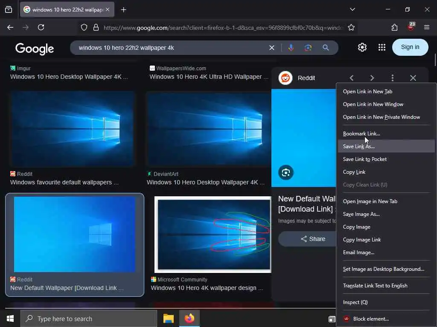The width and height of the screenshot is (437, 327).
Task: Choose Save Image As
Action: 386,214
